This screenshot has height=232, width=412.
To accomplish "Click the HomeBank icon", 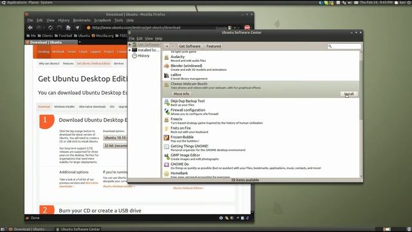I will click(x=166, y=174).
